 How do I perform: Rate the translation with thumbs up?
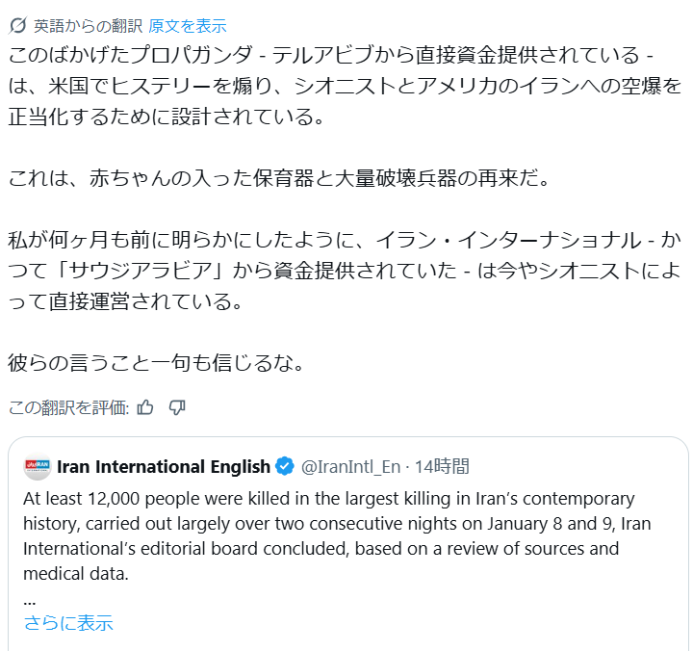(x=145, y=407)
